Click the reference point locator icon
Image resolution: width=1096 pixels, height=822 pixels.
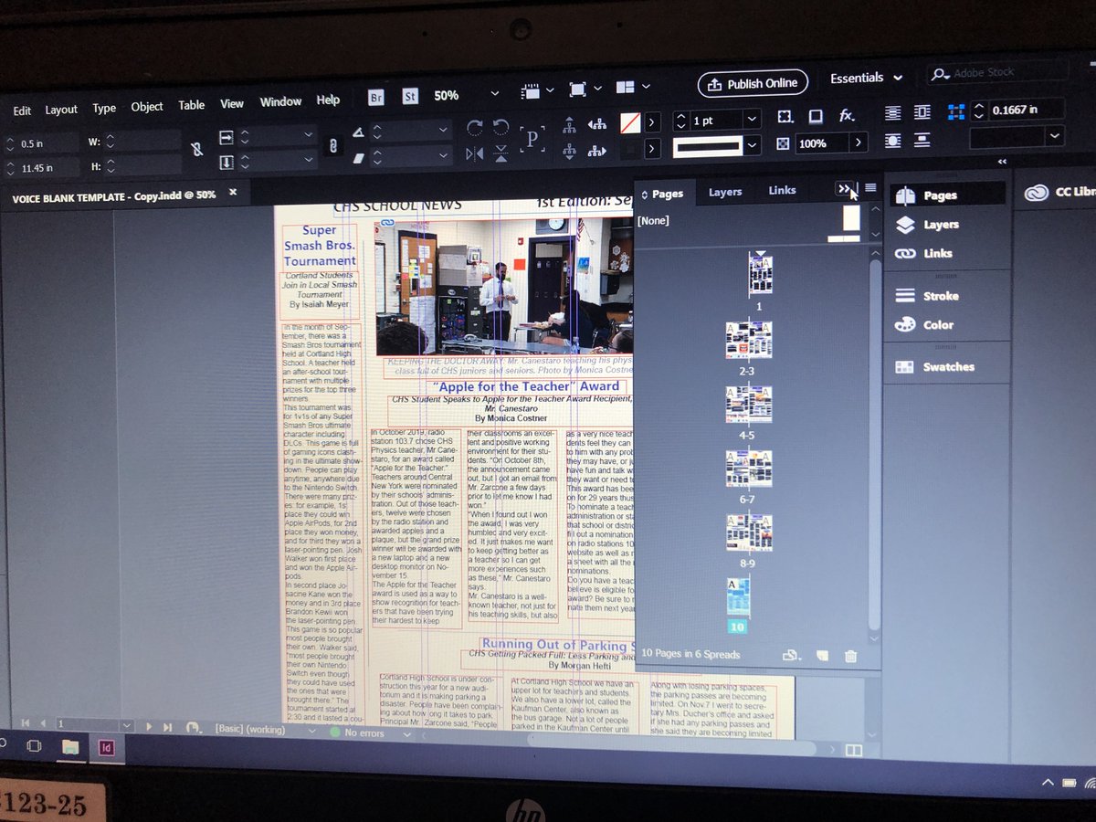pyautogui.click(x=956, y=111)
